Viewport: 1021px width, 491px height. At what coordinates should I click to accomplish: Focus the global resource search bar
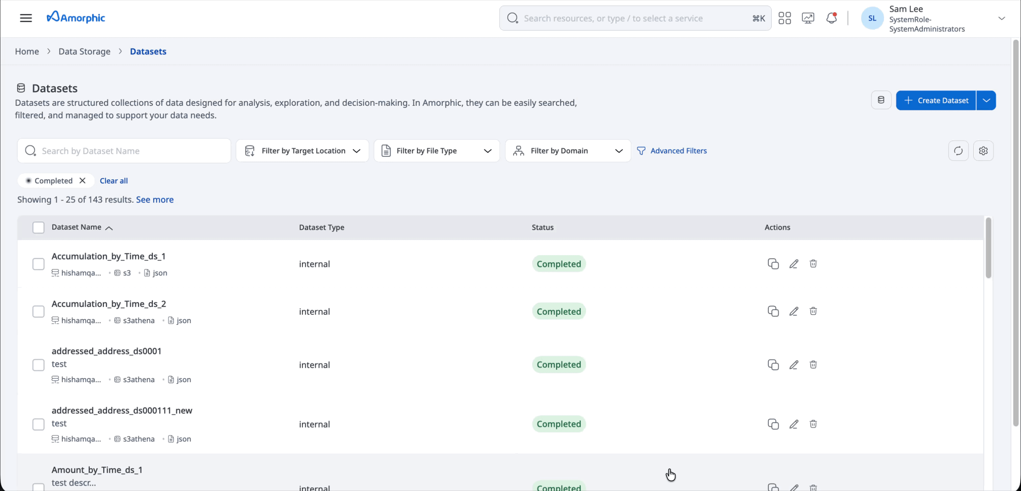(635, 18)
